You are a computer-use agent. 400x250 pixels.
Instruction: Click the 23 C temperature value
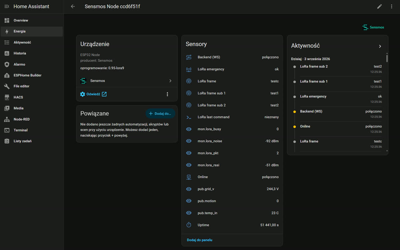coord(275,213)
